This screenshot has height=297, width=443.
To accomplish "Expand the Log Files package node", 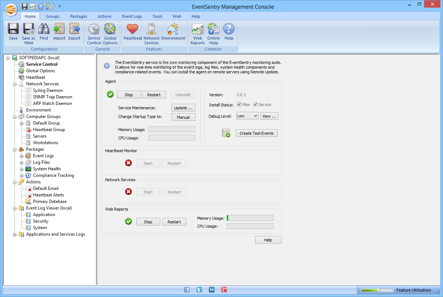I will pyautogui.click(x=22, y=162).
